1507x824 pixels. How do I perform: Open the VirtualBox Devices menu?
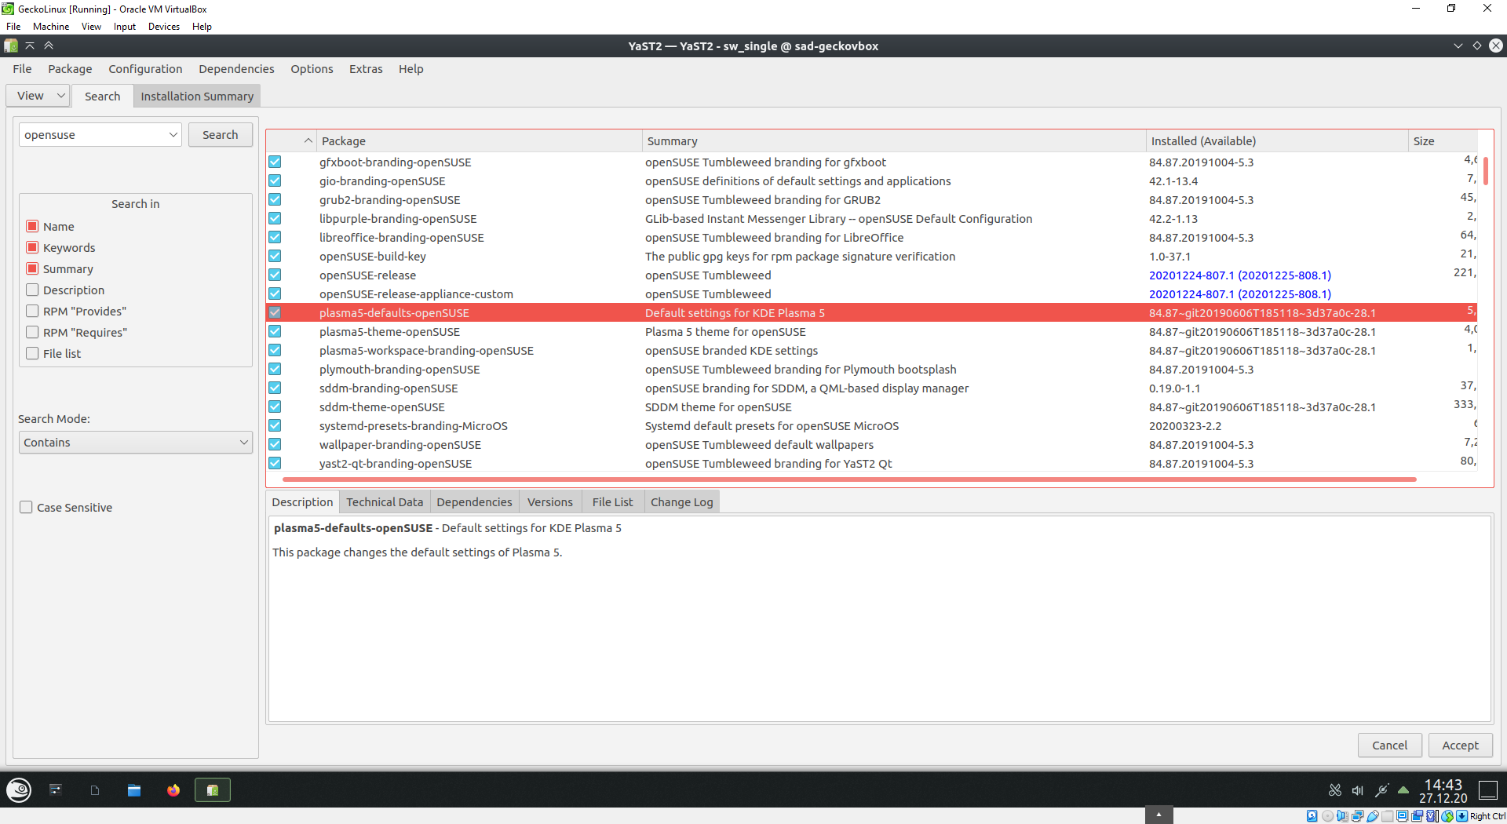163,27
